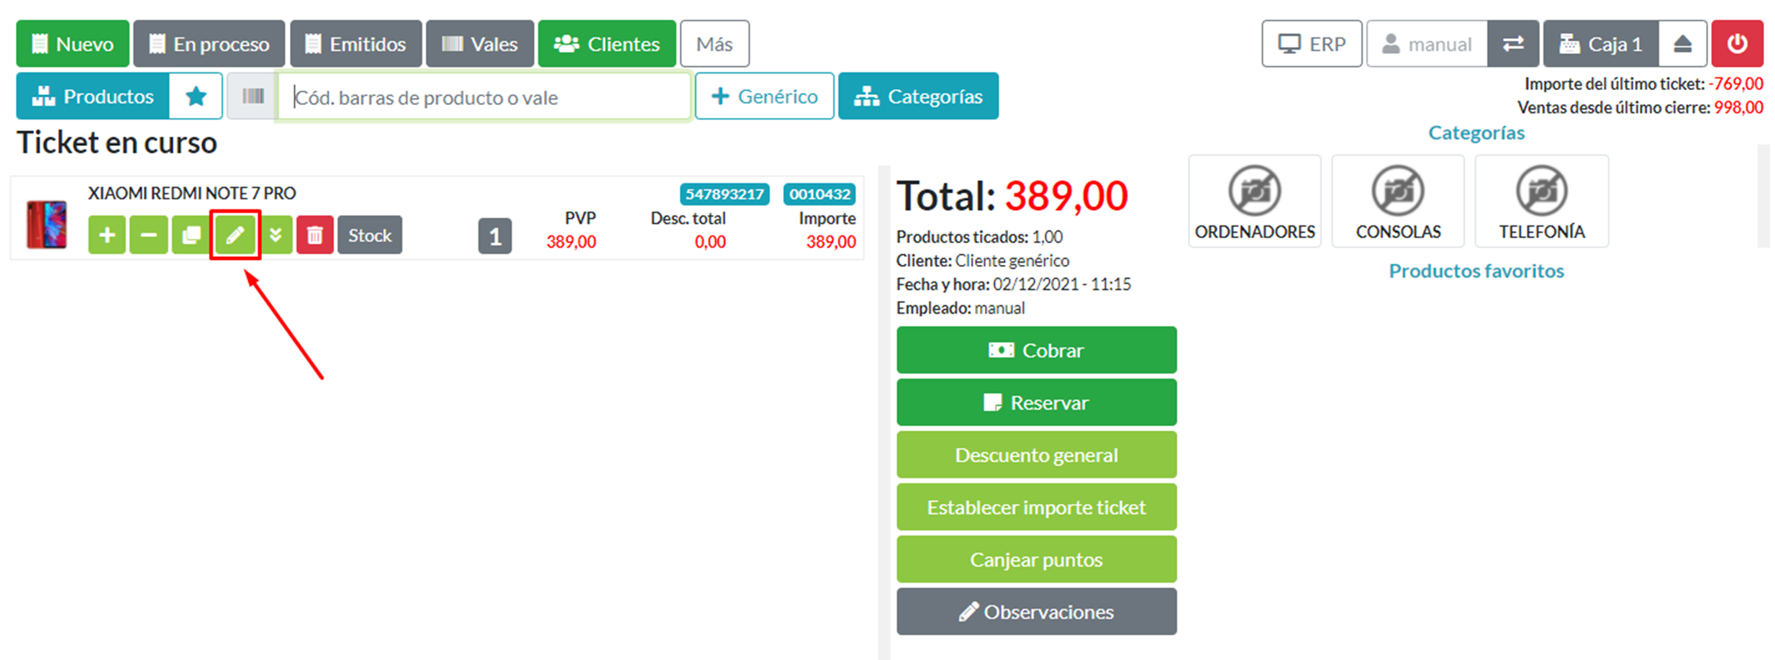Open the Más dropdown menu

(714, 44)
